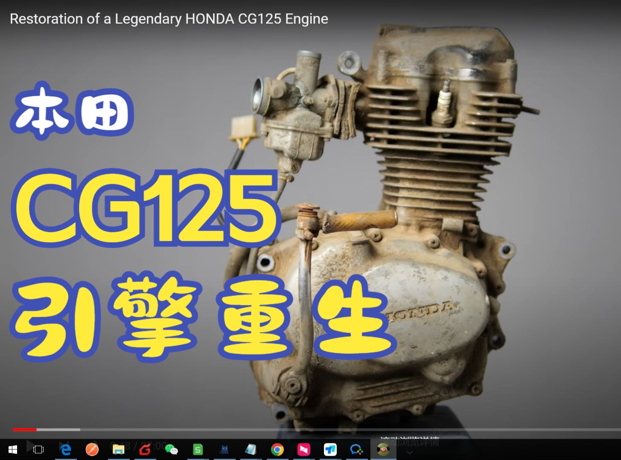Open the blue T application taskbar icon
Screen dimensions: 621x460
pyautogui.click(x=330, y=449)
